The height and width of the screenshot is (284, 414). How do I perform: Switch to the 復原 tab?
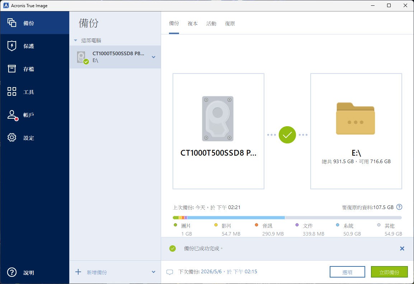tap(230, 24)
